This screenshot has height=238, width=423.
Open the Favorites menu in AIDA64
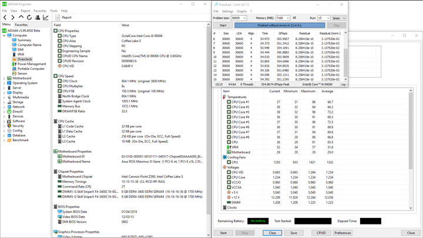40,11
